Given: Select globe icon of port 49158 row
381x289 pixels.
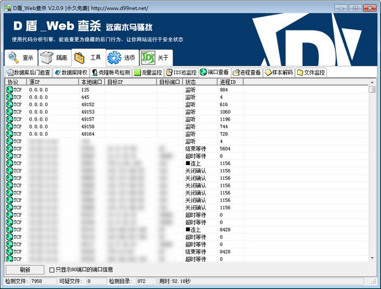Looking at the screenshot, I should [10, 126].
